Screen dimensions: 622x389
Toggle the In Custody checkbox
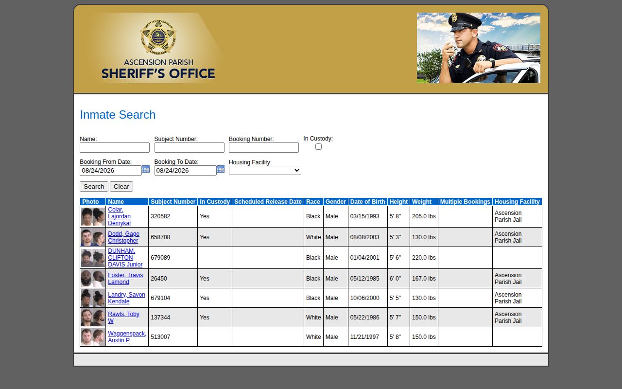318,146
